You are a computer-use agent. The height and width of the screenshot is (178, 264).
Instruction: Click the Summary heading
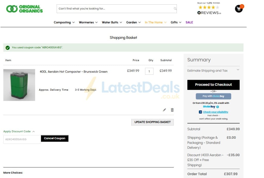click(199, 60)
